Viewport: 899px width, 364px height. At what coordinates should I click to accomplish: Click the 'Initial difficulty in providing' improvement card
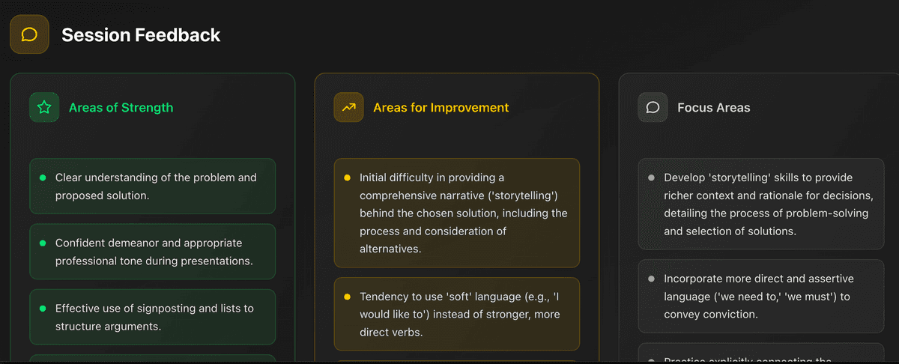457,213
